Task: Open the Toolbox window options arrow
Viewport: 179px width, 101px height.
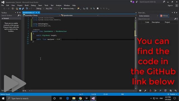Action: pos(16,13)
